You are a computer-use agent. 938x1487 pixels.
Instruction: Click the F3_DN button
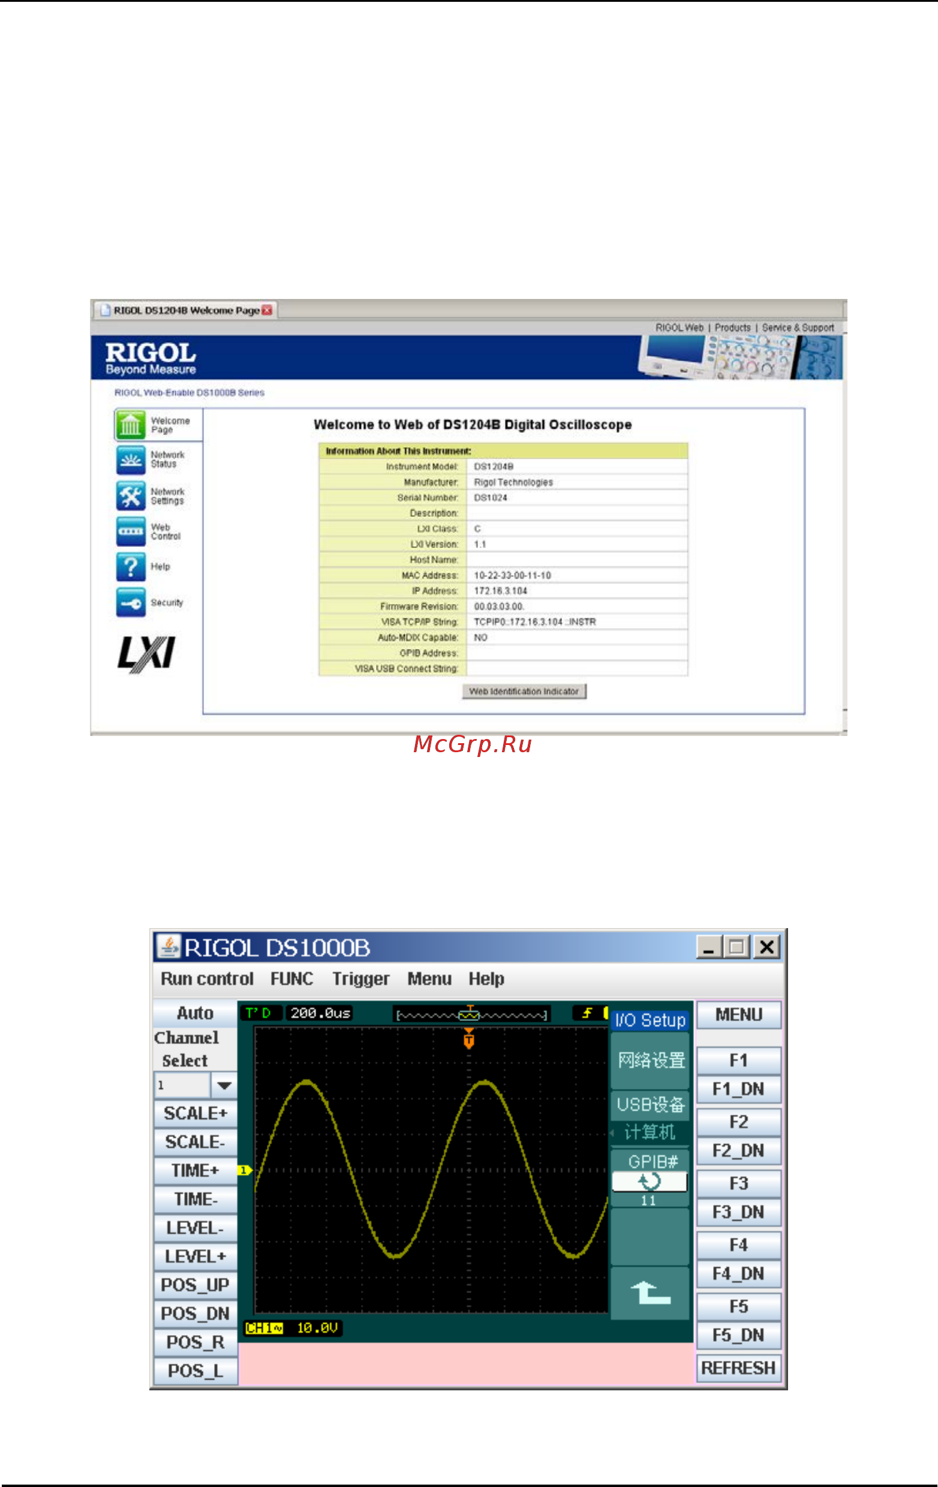739,1211
